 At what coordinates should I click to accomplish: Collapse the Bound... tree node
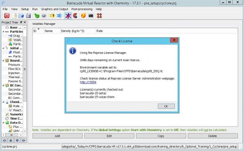(x=3, y=60)
